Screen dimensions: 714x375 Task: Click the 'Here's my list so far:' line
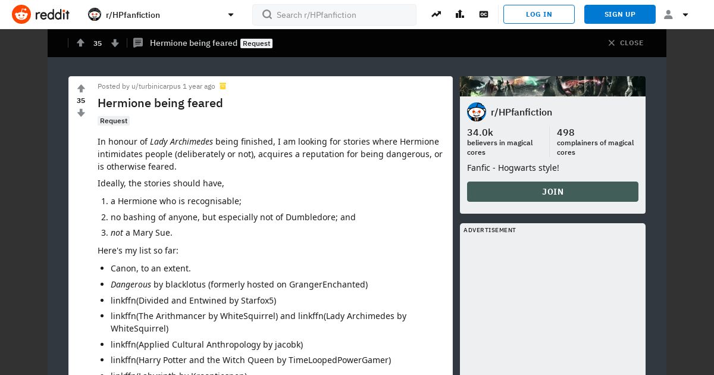tap(138, 251)
